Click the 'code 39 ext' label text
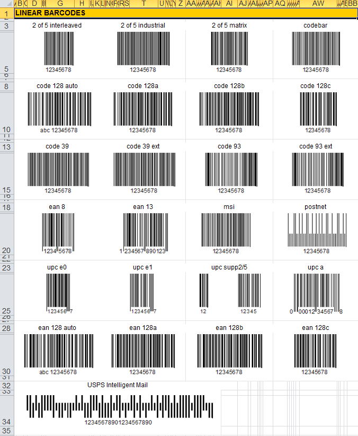 143,146
